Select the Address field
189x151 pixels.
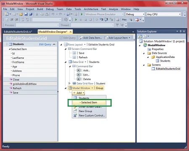point(17,71)
